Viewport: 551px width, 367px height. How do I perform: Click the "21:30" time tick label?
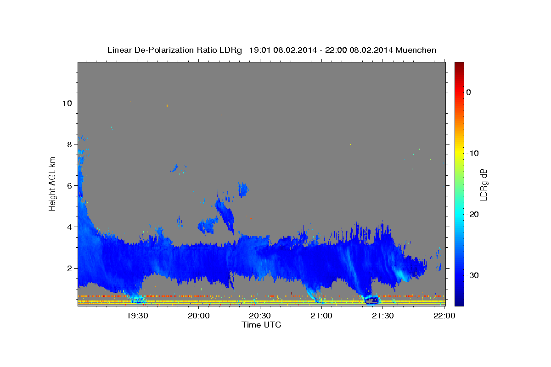tap(383, 316)
